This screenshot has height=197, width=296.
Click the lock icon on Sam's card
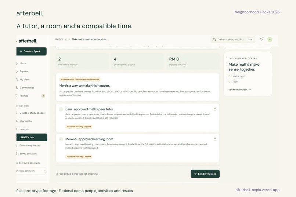click(215, 109)
